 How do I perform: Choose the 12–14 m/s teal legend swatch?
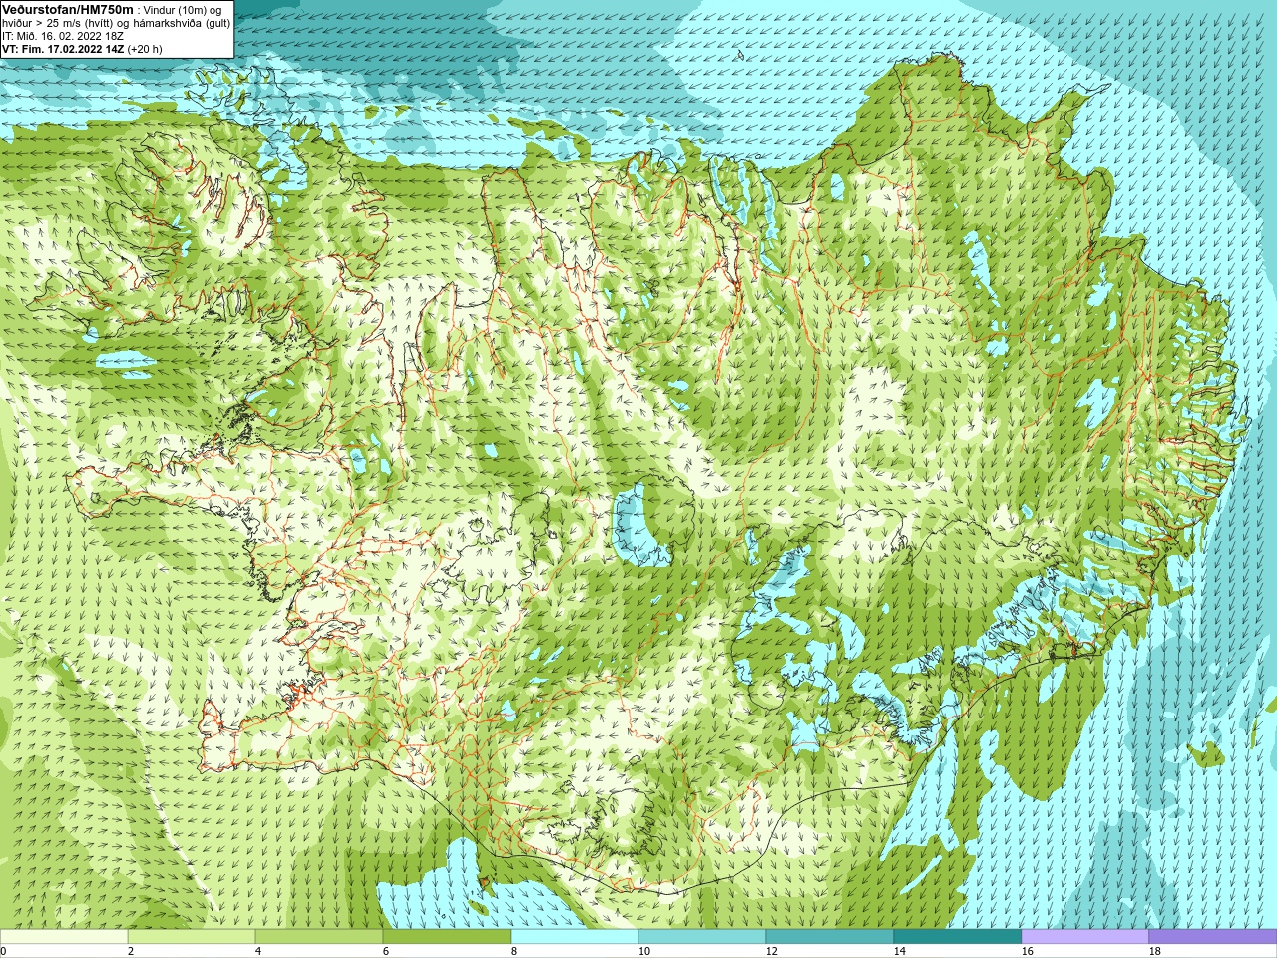[x=830, y=937]
